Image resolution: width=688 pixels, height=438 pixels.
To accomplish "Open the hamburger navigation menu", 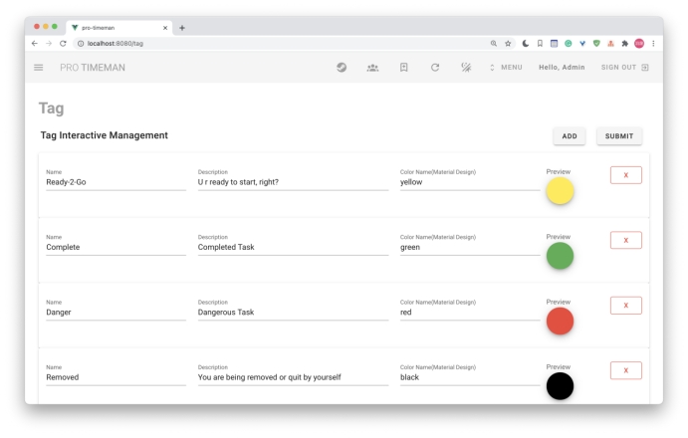I will click(39, 67).
